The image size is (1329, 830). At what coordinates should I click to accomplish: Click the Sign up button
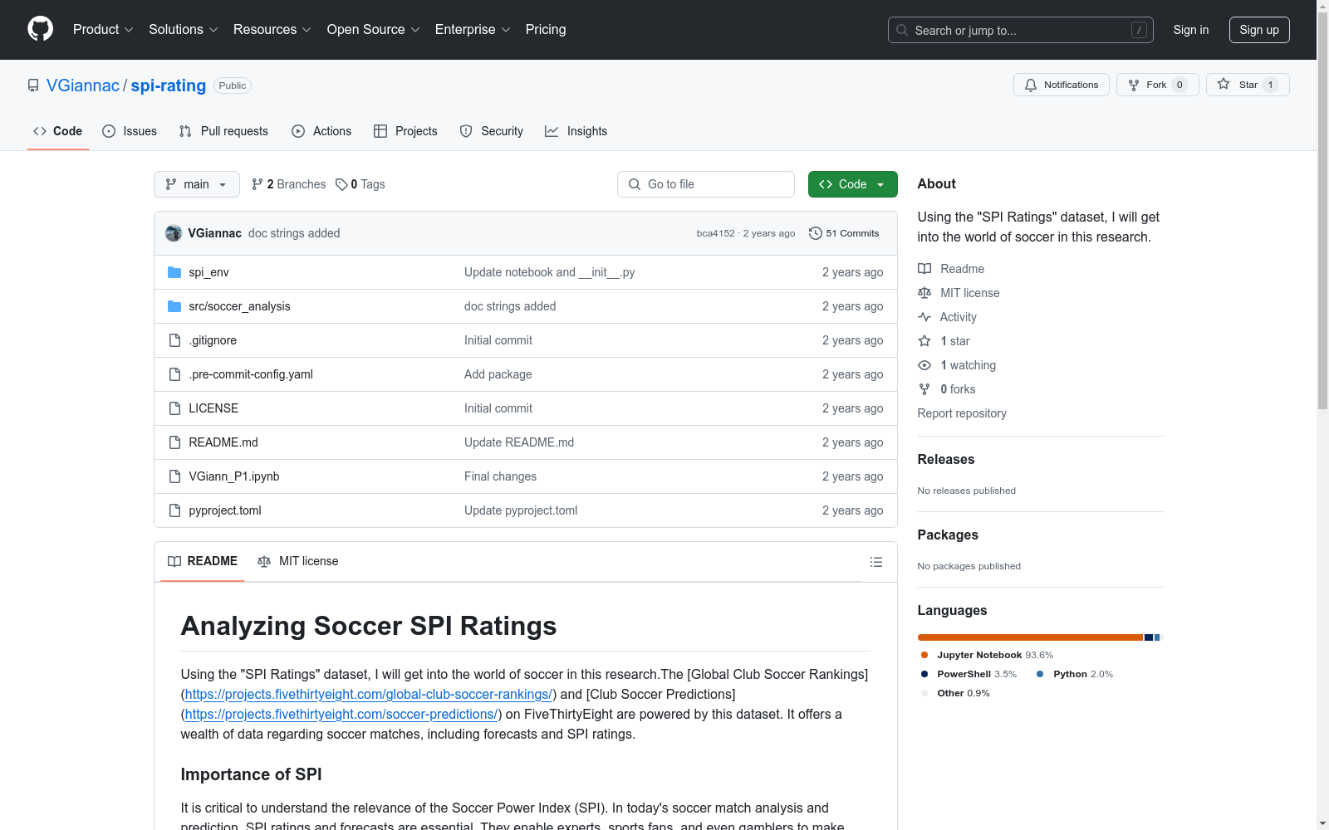(x=1259, y=30)
